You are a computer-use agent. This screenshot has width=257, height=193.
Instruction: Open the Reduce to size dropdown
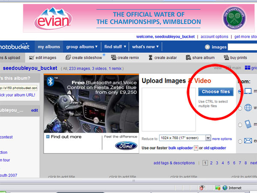tap(208, 138)
